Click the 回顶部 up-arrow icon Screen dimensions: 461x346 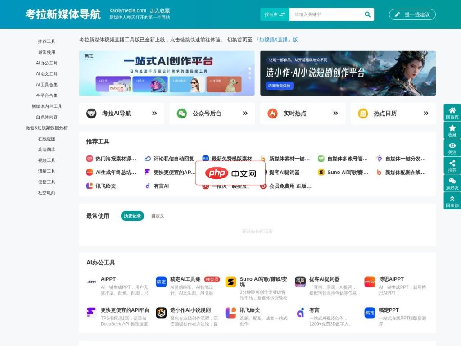452,199
